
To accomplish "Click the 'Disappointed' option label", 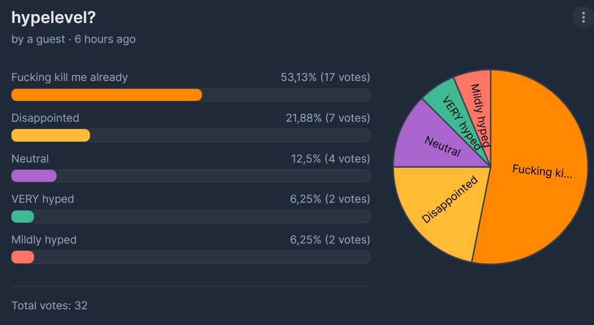I will tap(45, 118).
